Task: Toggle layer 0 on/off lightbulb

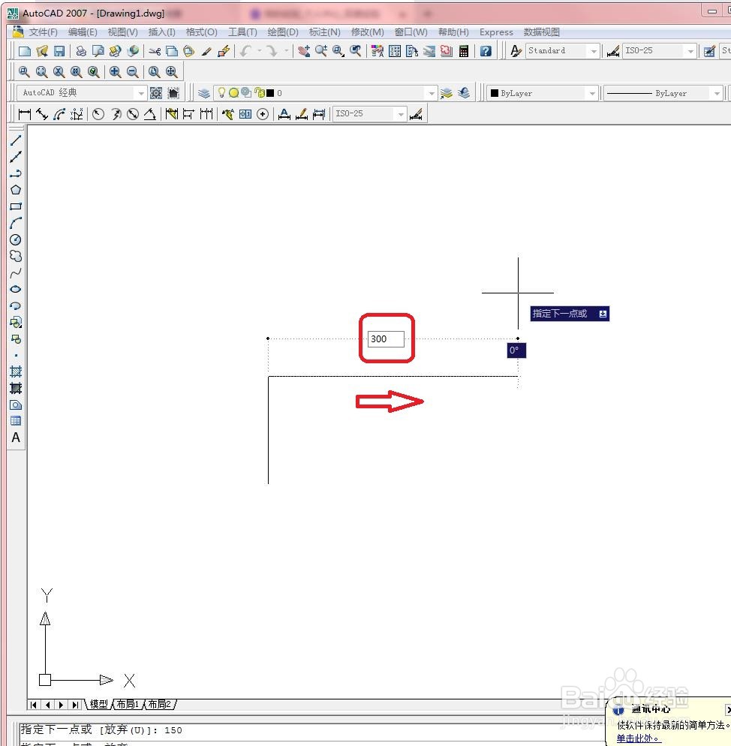Action: [x=221, y=92]
